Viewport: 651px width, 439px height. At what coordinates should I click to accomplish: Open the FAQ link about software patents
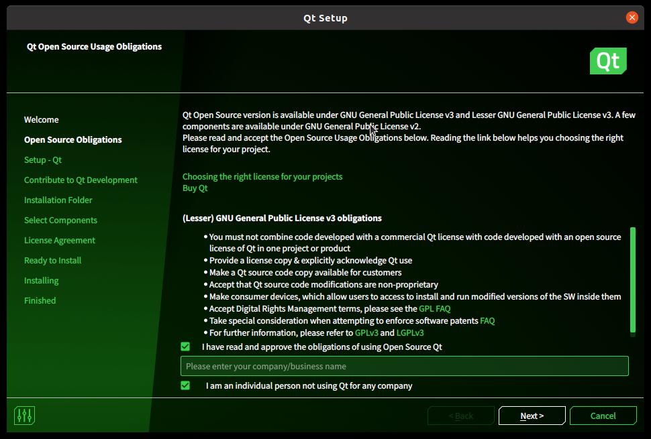click(x=487, y=320)
